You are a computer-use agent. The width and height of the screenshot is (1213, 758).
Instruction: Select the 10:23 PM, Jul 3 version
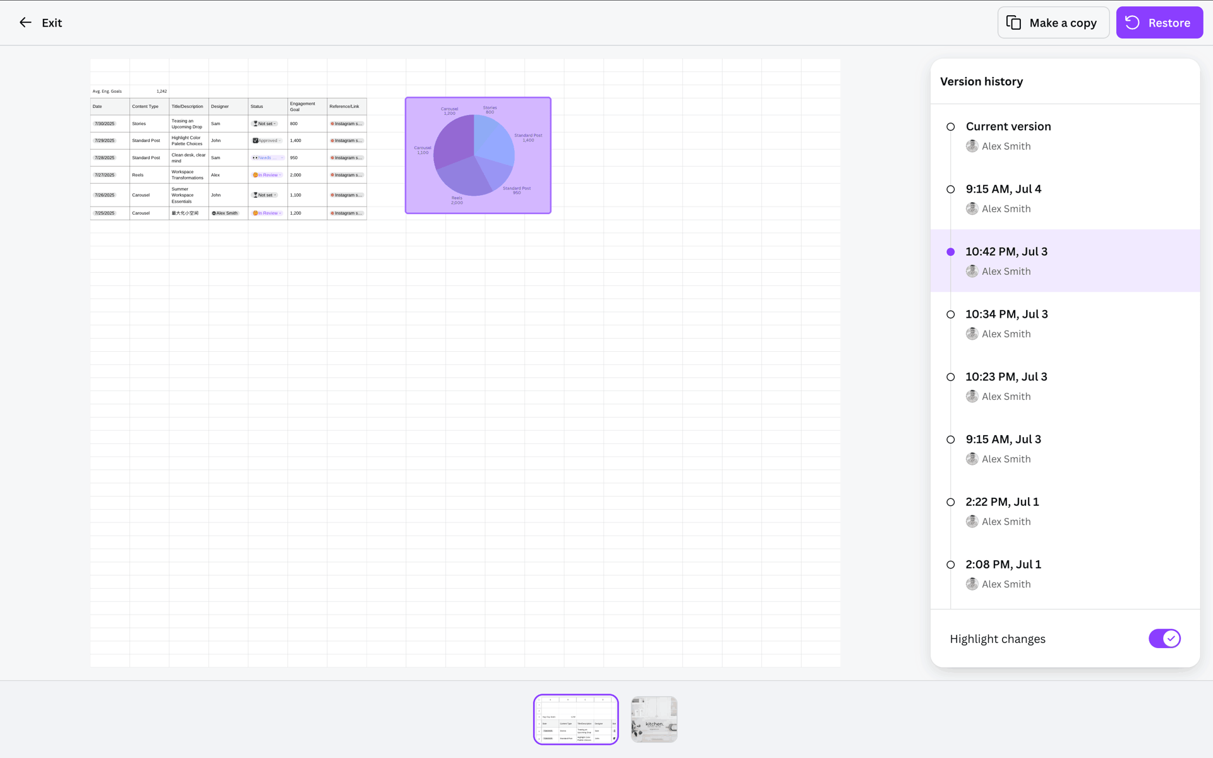tap(1065, 386)
